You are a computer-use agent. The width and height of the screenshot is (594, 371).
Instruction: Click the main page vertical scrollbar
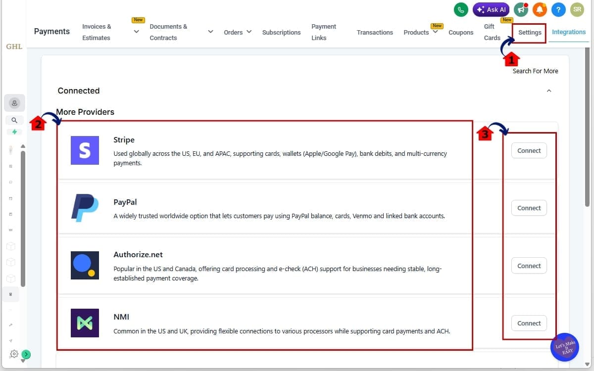[x=588, y=127]
